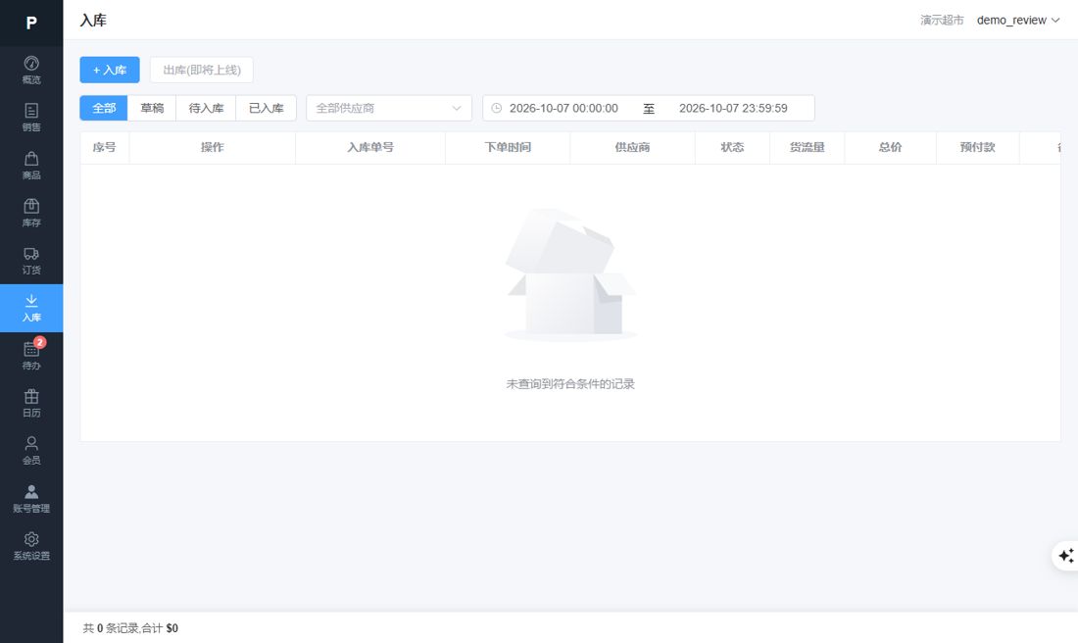Click the 操作 column header

(213, 147)
